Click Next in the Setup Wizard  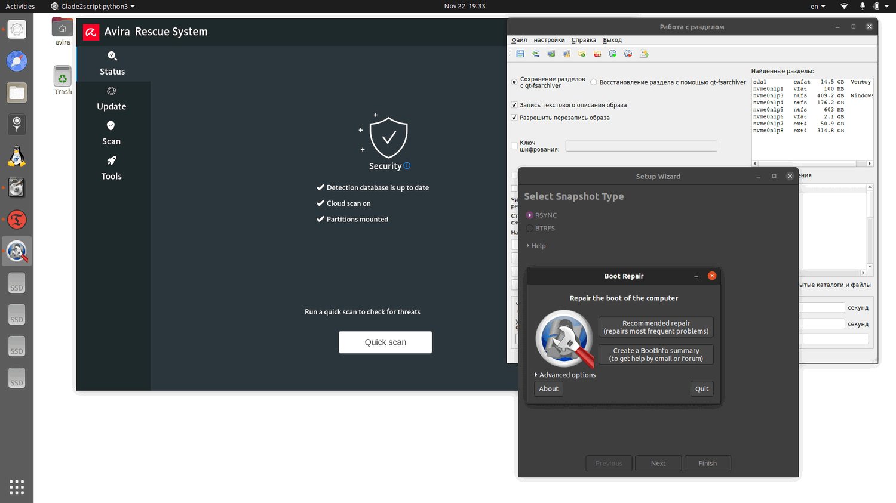click(x=658, y=463)
